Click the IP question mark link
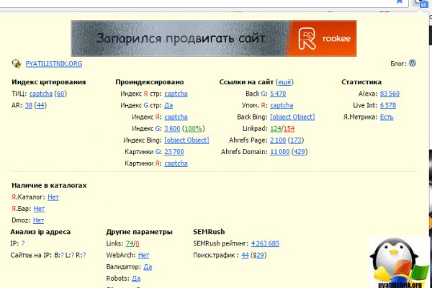Screen dimensions: 432x288 pyautogui.click(x=23, y=243)
